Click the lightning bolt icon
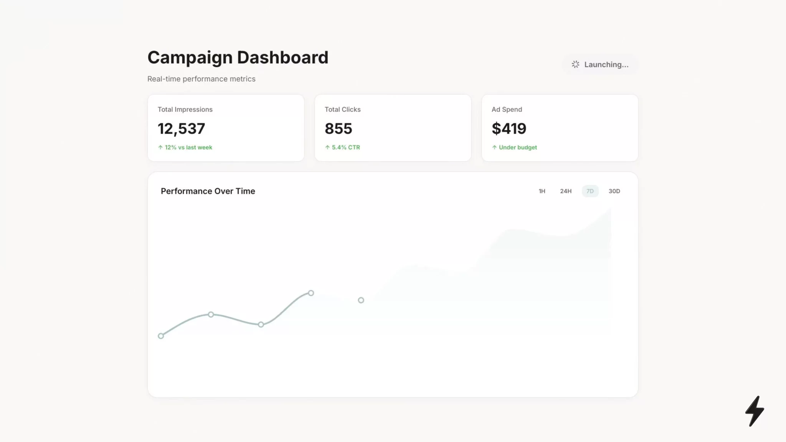 point(755,411)
